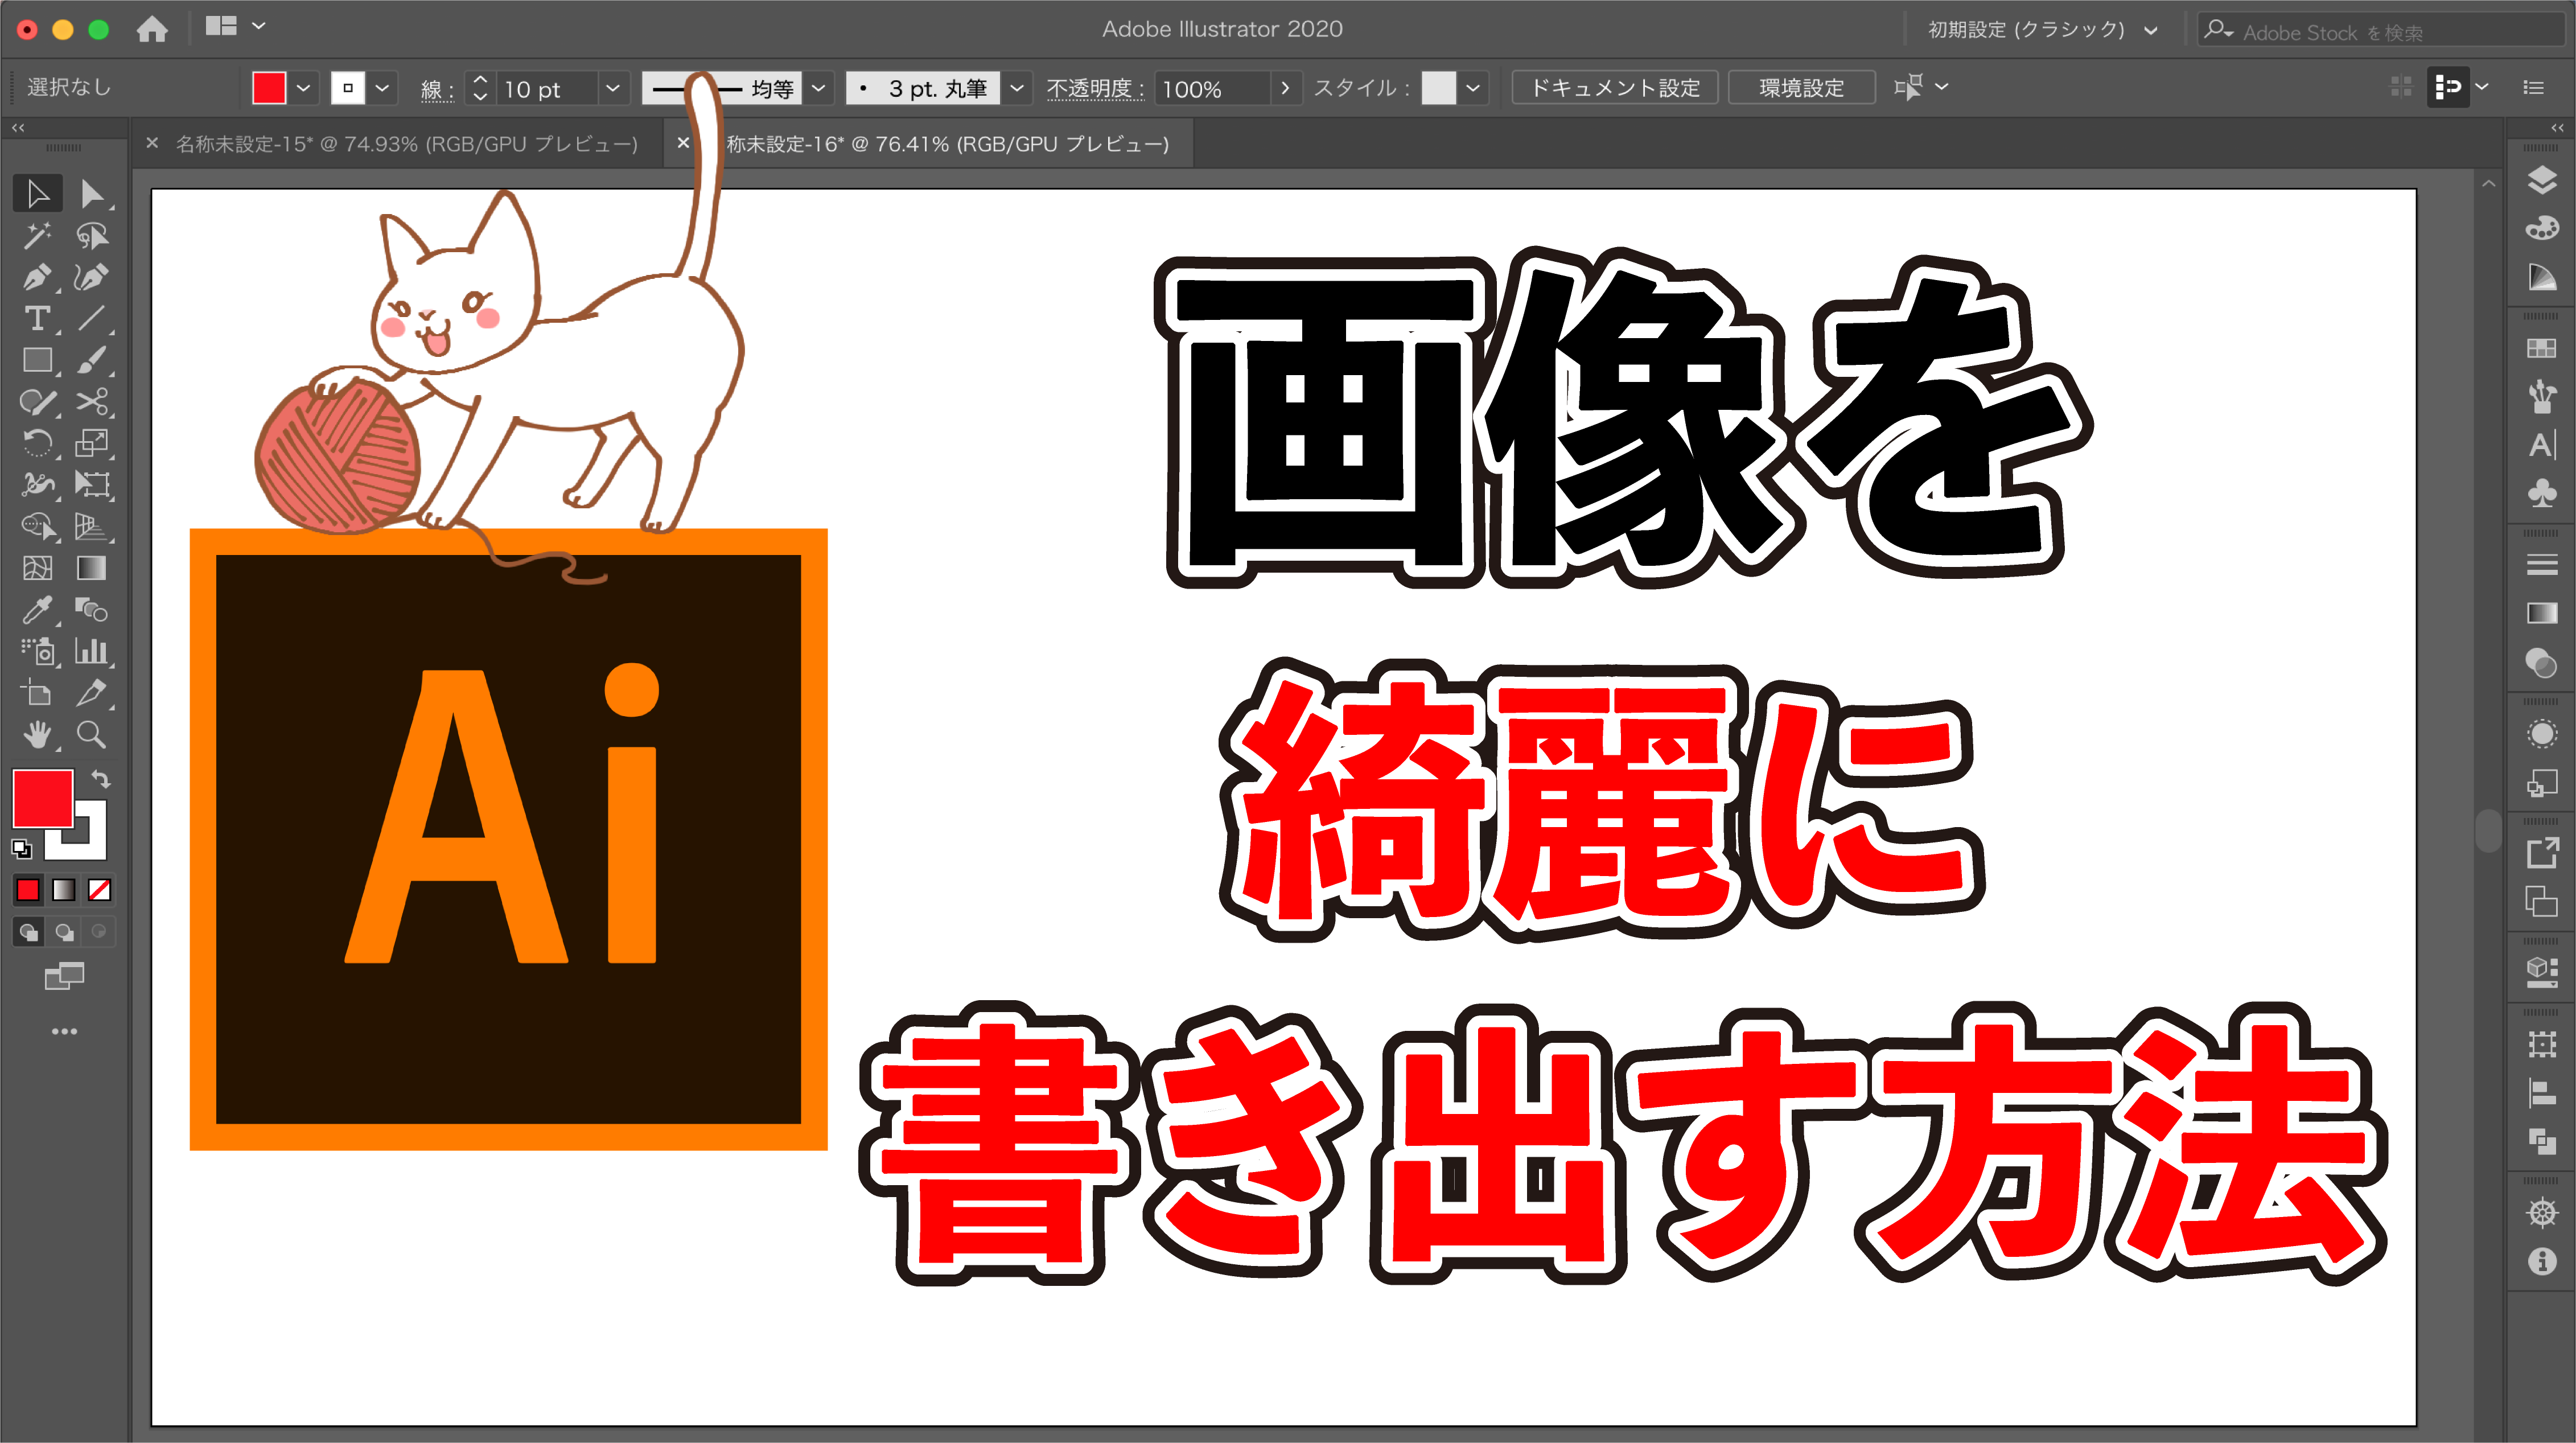The height and width of the screenshot is (1443, 2576).
Task: Click ドキュメント設定 button
Action: (1614, 88)
